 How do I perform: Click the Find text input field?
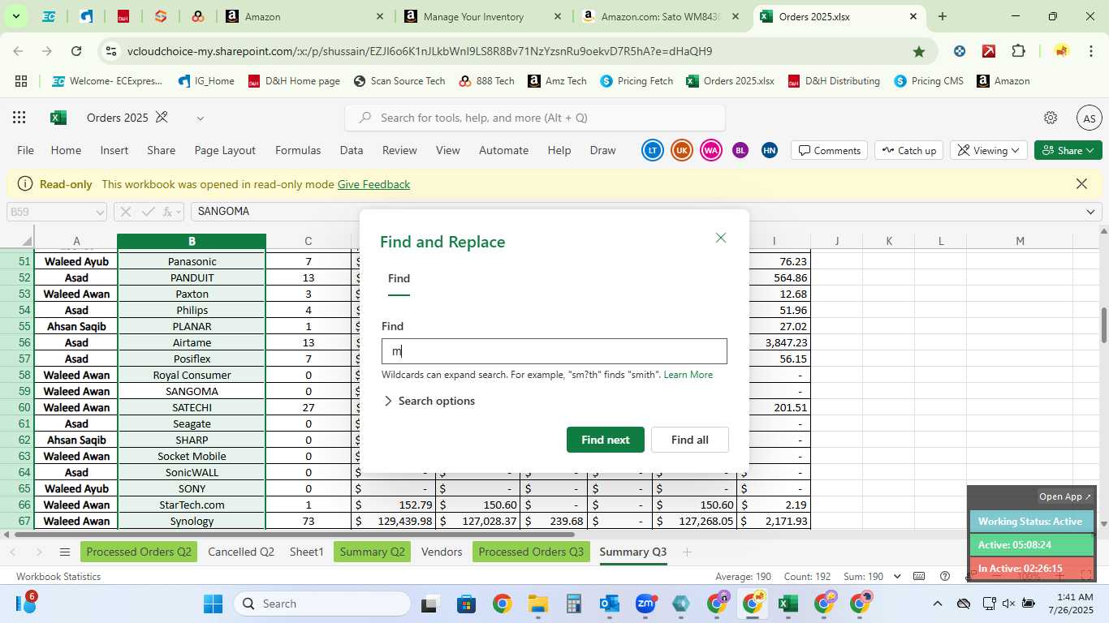[554, 351]
